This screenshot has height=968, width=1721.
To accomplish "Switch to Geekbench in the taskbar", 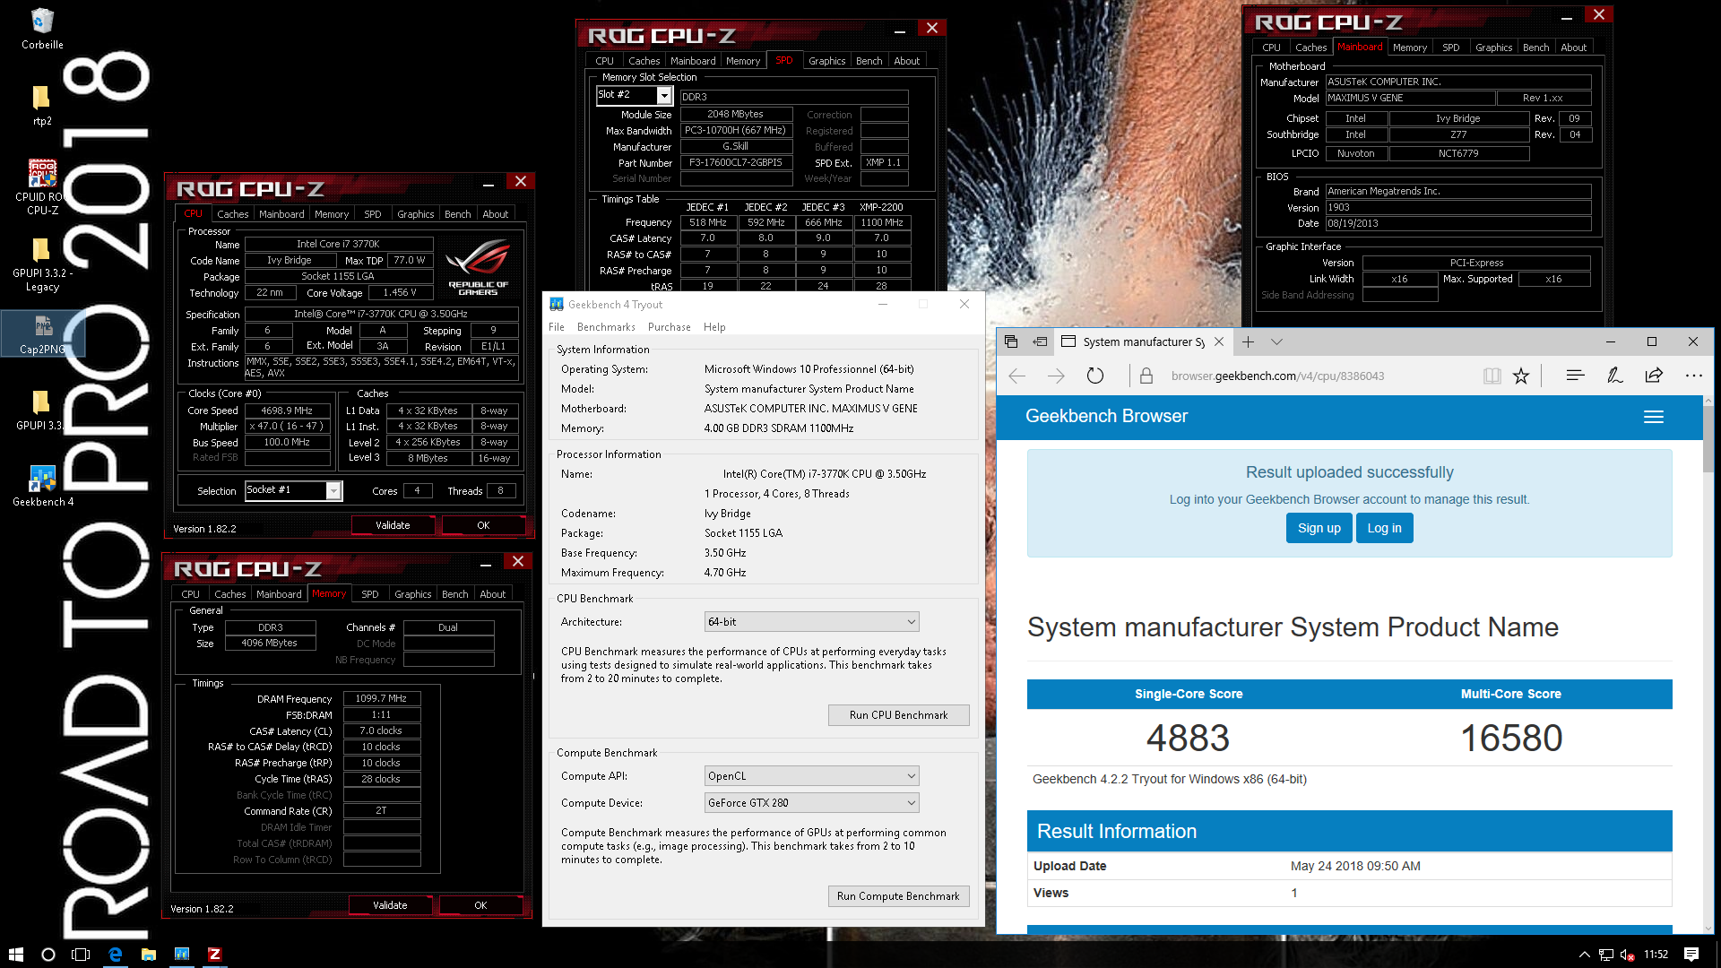I will click(182, 955).
